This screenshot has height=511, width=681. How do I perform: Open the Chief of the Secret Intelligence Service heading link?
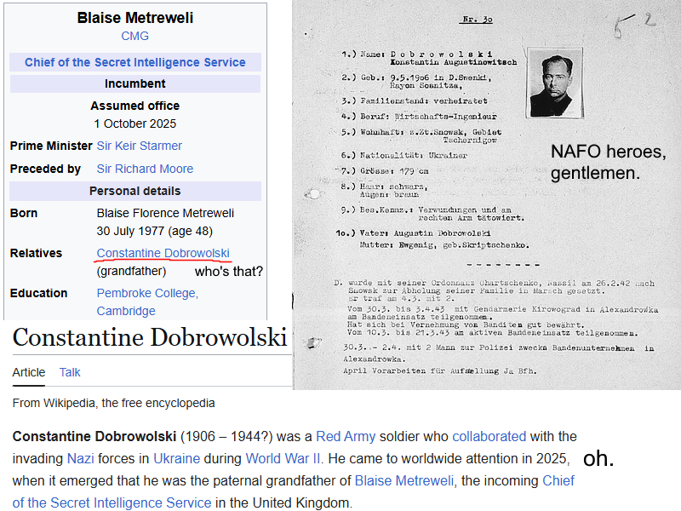pyautogui.click(x=135, y=62)
